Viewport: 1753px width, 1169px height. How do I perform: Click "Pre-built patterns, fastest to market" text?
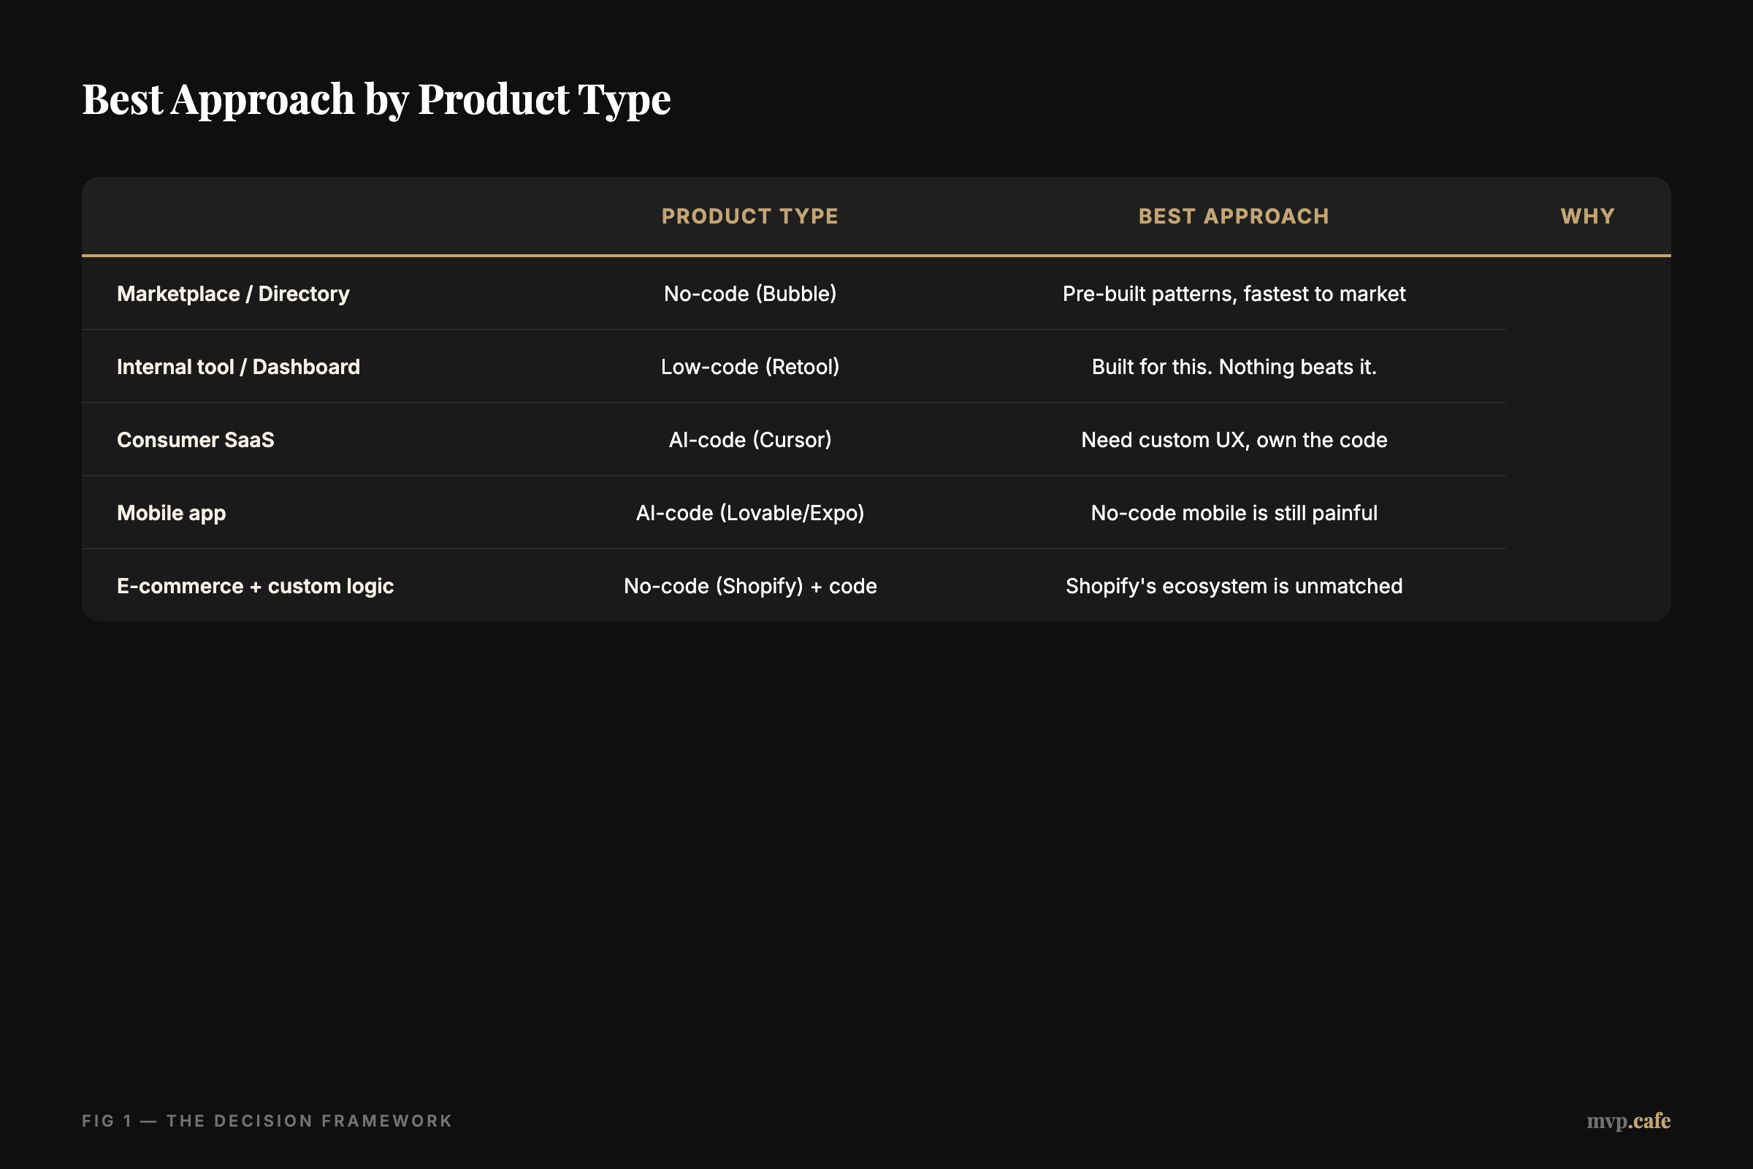[x=1234, y=294]
